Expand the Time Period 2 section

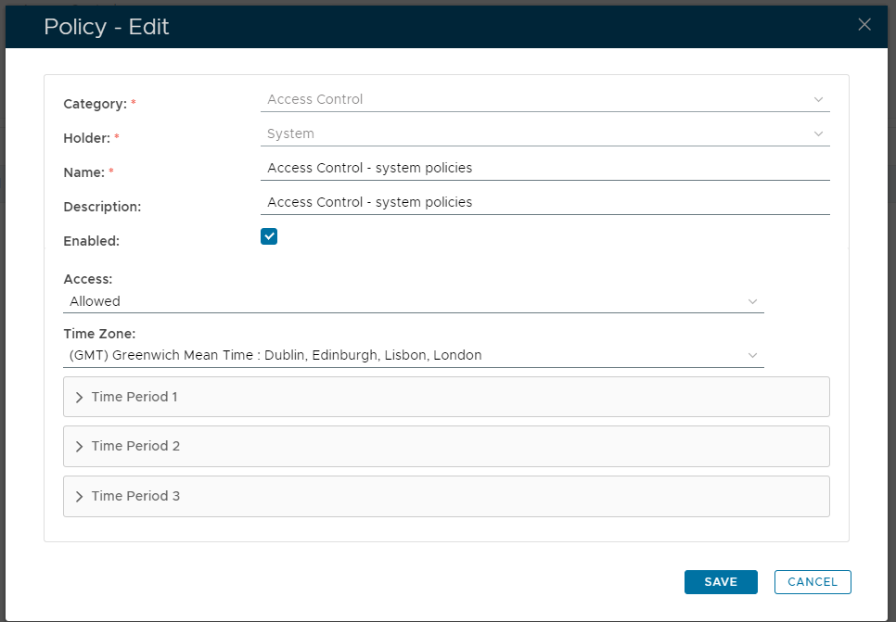(x=445, y=447)
